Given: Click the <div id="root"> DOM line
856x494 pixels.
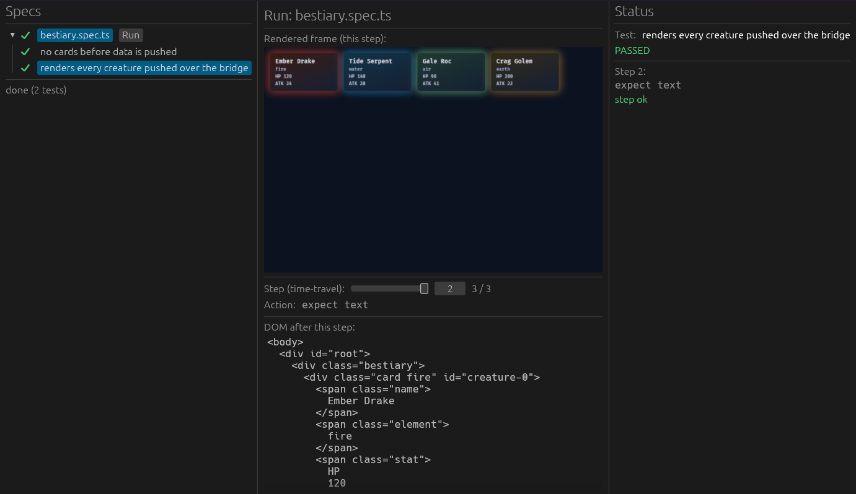Looking at the screenshot, I should pos(324,353).
